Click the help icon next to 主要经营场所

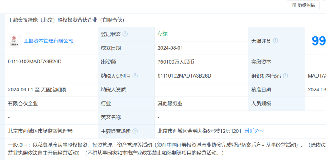(135, 131)
